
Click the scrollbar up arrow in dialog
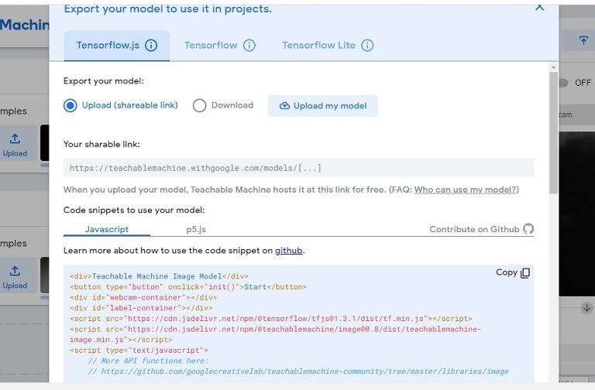pos(553,67)
